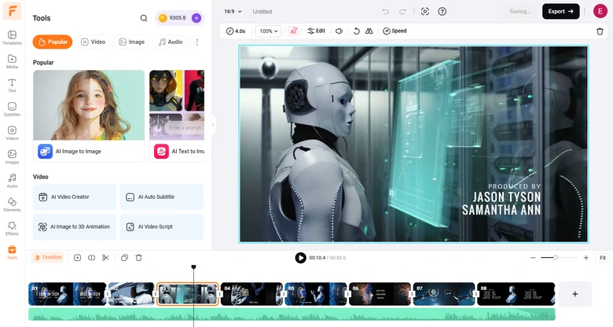
Task: Open AI Image to 3D Animation tool
Action: point(75,226)
